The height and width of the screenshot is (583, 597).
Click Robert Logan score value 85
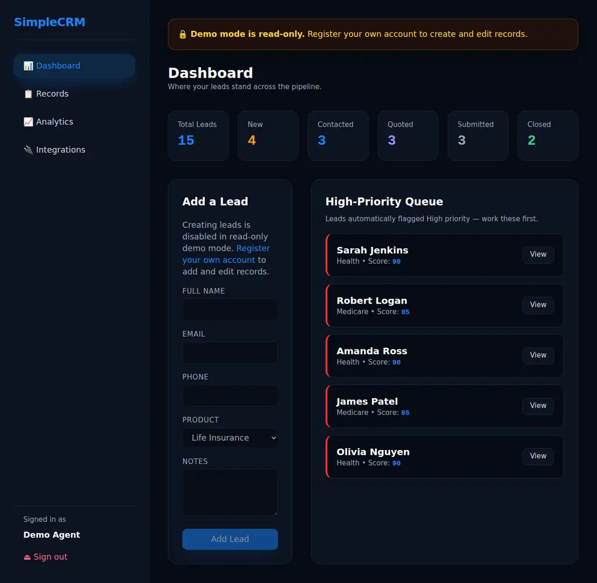point(405,312)
